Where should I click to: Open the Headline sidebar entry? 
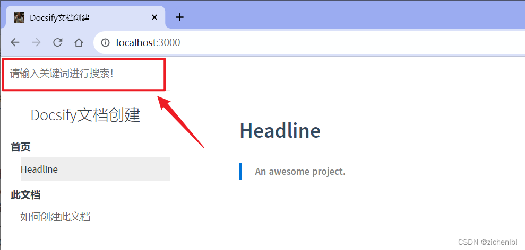96,169
